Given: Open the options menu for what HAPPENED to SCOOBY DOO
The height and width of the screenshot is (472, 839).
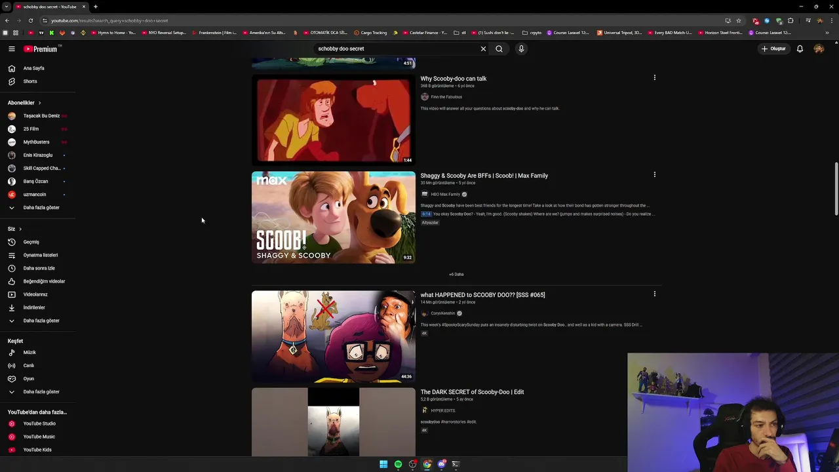Looking at the screenshot, I should click(654, 294).
